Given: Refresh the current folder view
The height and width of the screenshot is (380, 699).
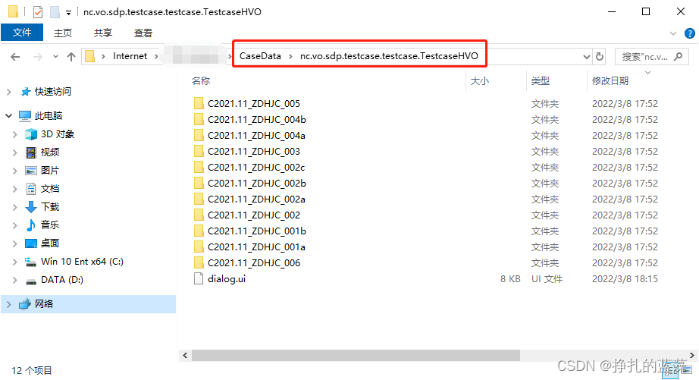Looking at the screenshot, I should (x=600, y=57).
